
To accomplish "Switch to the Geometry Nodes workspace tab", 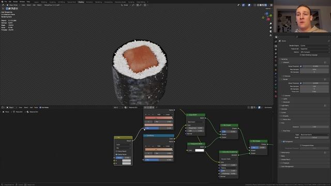I will point(121,2).
